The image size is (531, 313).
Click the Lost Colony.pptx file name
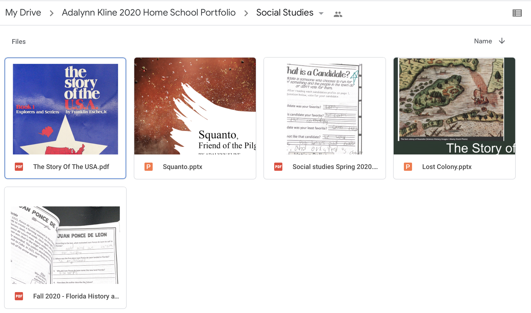(447, 167)
